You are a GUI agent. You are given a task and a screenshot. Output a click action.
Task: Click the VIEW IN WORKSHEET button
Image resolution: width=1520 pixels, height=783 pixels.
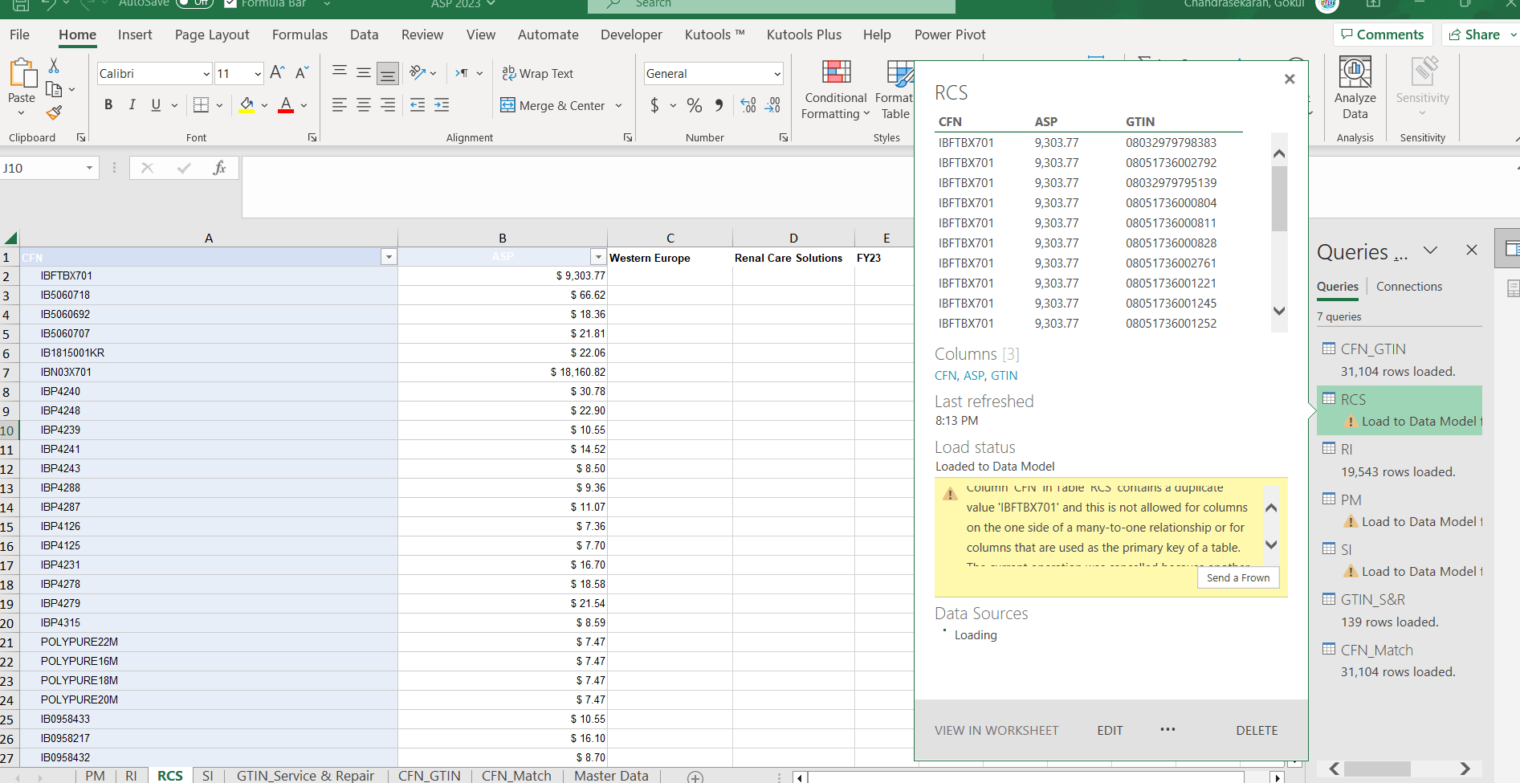996,730
